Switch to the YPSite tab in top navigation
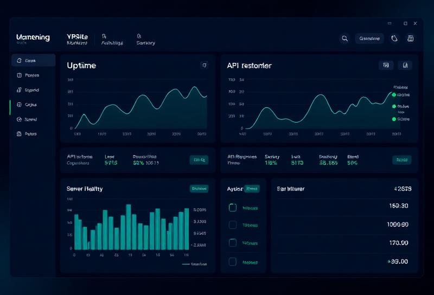This screenshot has height=295, width=434. tap(77, 39)
